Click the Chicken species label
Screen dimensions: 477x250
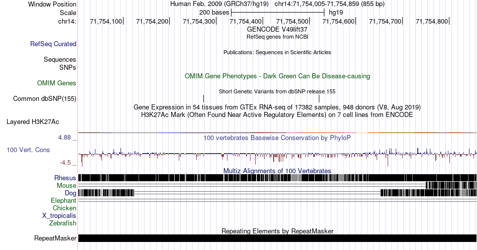[64, 208]
